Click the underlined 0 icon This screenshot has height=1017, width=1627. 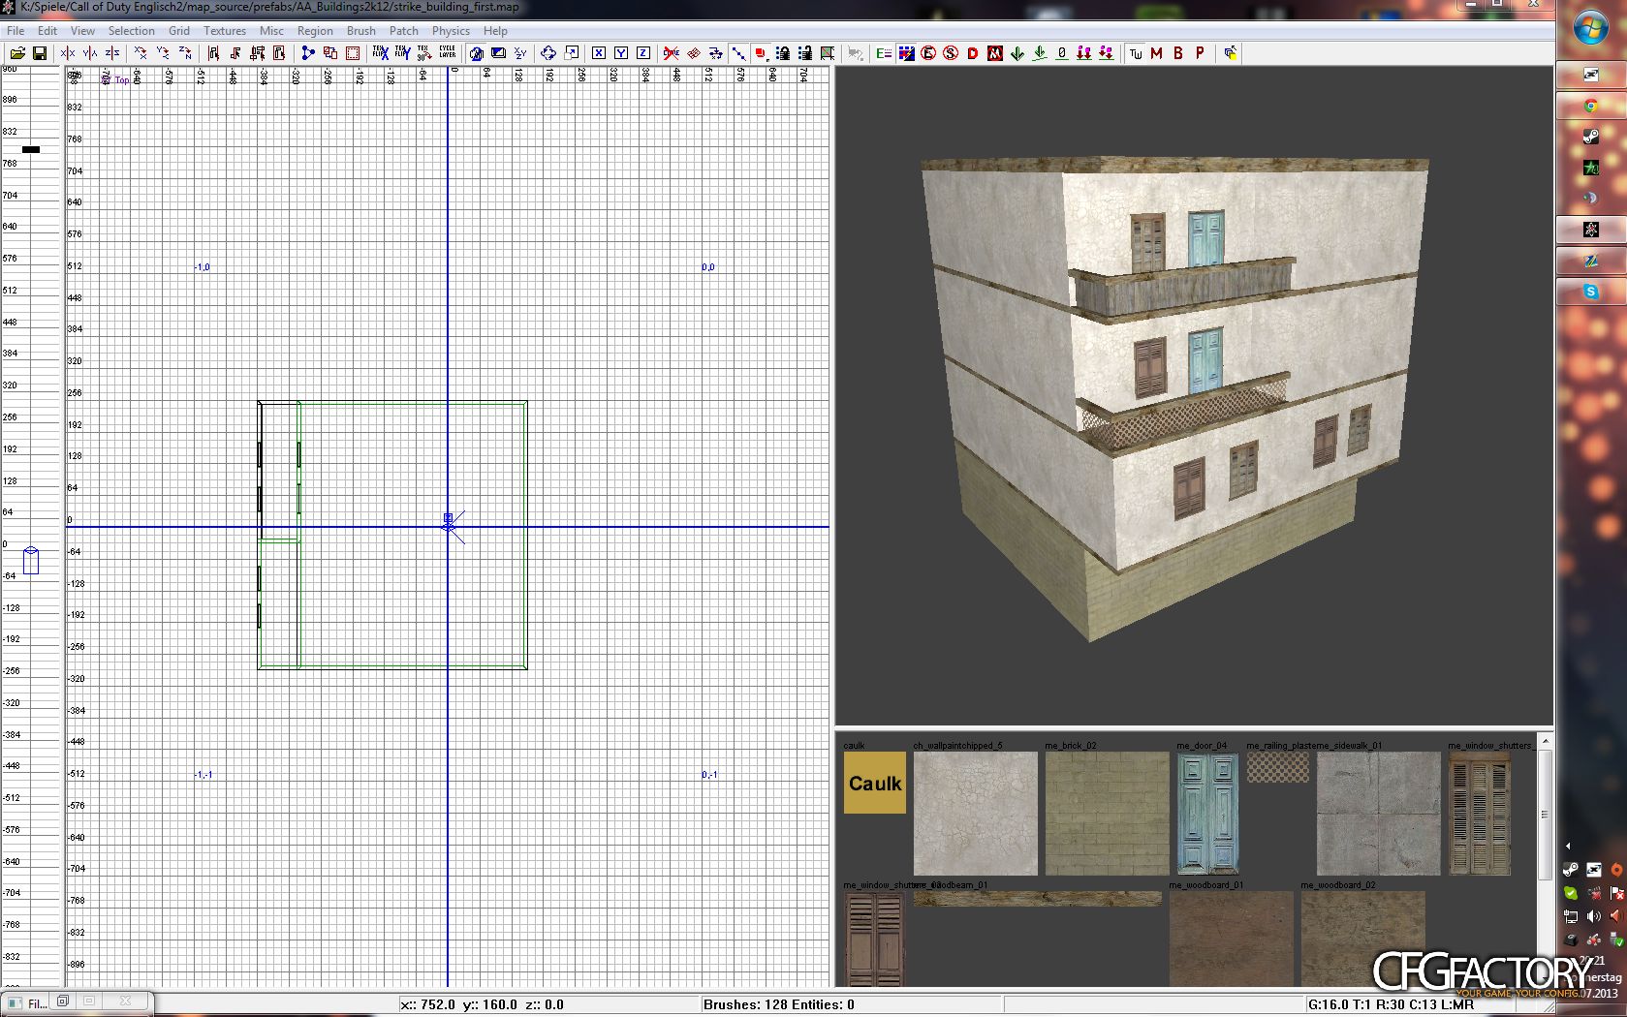click(1062, 53)
